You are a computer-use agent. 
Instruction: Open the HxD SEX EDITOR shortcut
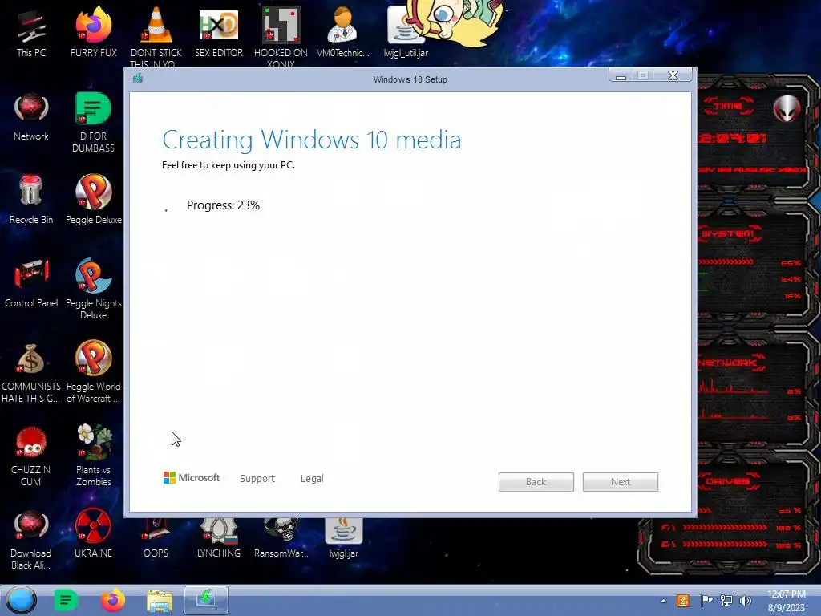tap(219, 32)
